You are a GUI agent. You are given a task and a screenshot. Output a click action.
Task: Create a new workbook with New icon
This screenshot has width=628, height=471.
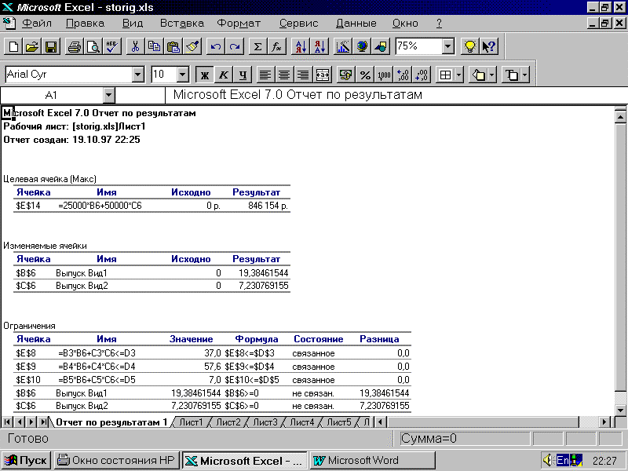(x=13, y=47)
